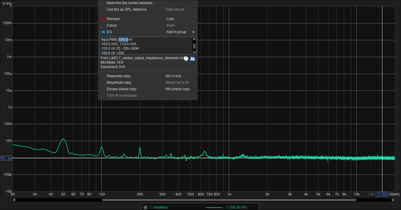Click the 967.4p cursor level label
The image size is (401, 210).
click(x=6, y=158)
